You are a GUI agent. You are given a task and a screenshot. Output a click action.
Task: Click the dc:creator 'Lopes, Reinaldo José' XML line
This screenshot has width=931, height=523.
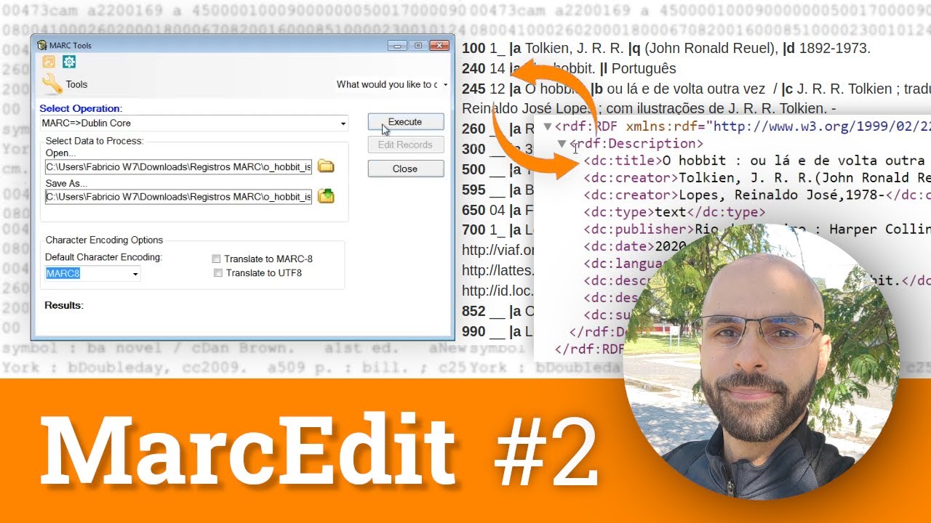point(756,195)
